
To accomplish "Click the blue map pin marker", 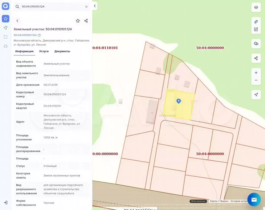I will [179, 101].
